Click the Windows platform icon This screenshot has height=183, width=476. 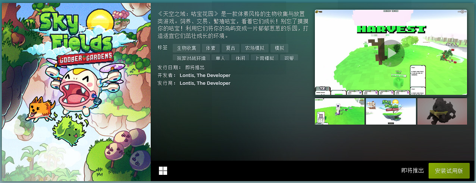click(x=163, y=171)
